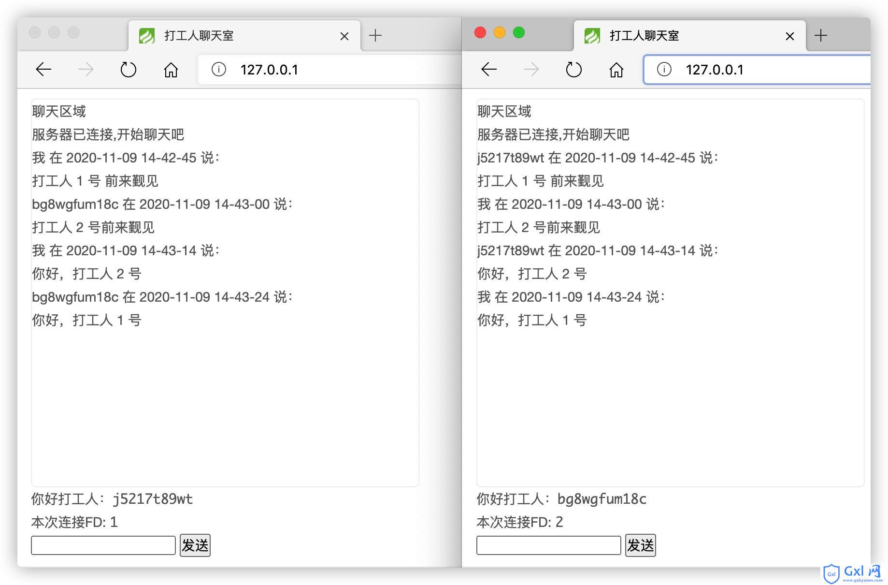Reload the page in the right browser window
This screenshot has height=585, width=888.
[x=574, y=70]
